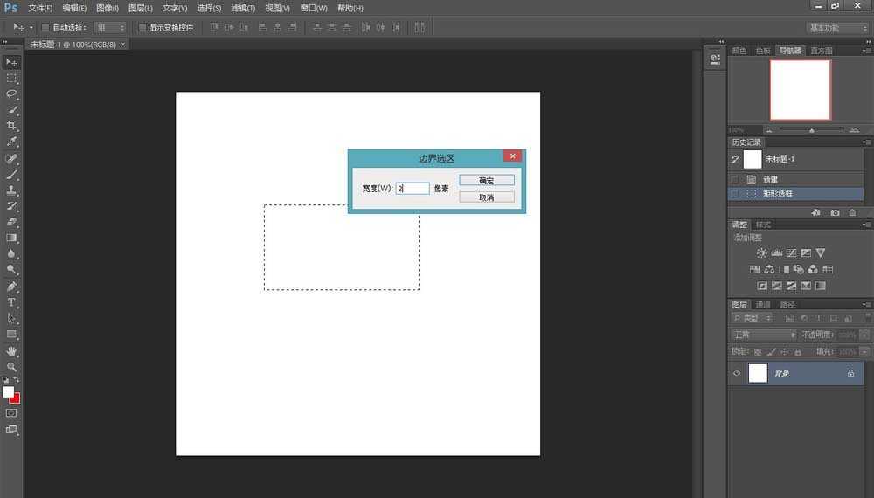Open the 基本功能 workspace dropdown
The height and width of the screenshot is (498, 874).
837,28
